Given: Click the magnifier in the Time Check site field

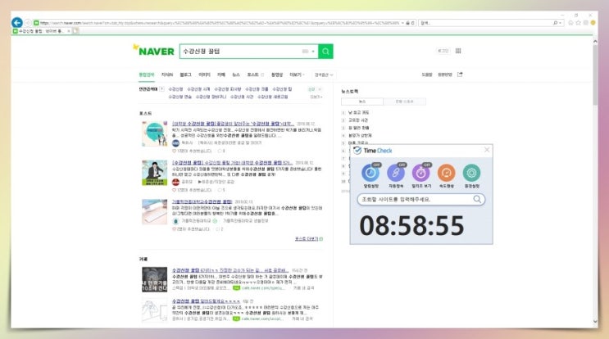Looking at the screenshot, I should coord(477,199).
